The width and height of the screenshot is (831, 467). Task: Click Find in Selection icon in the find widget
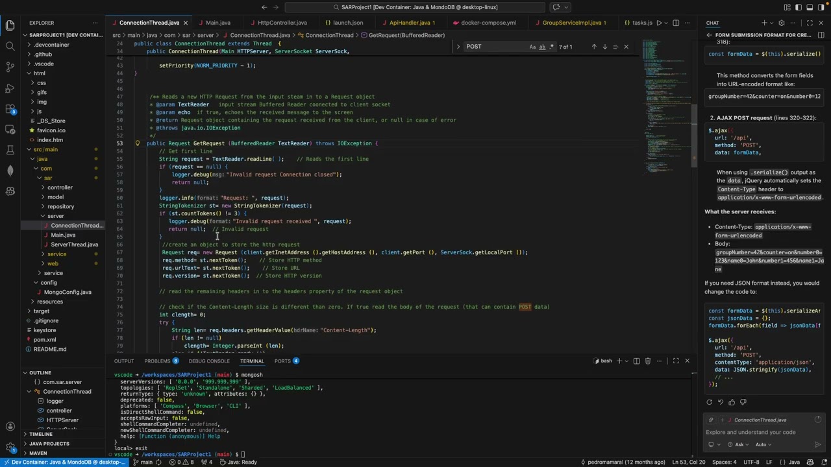tap(615, 47)
